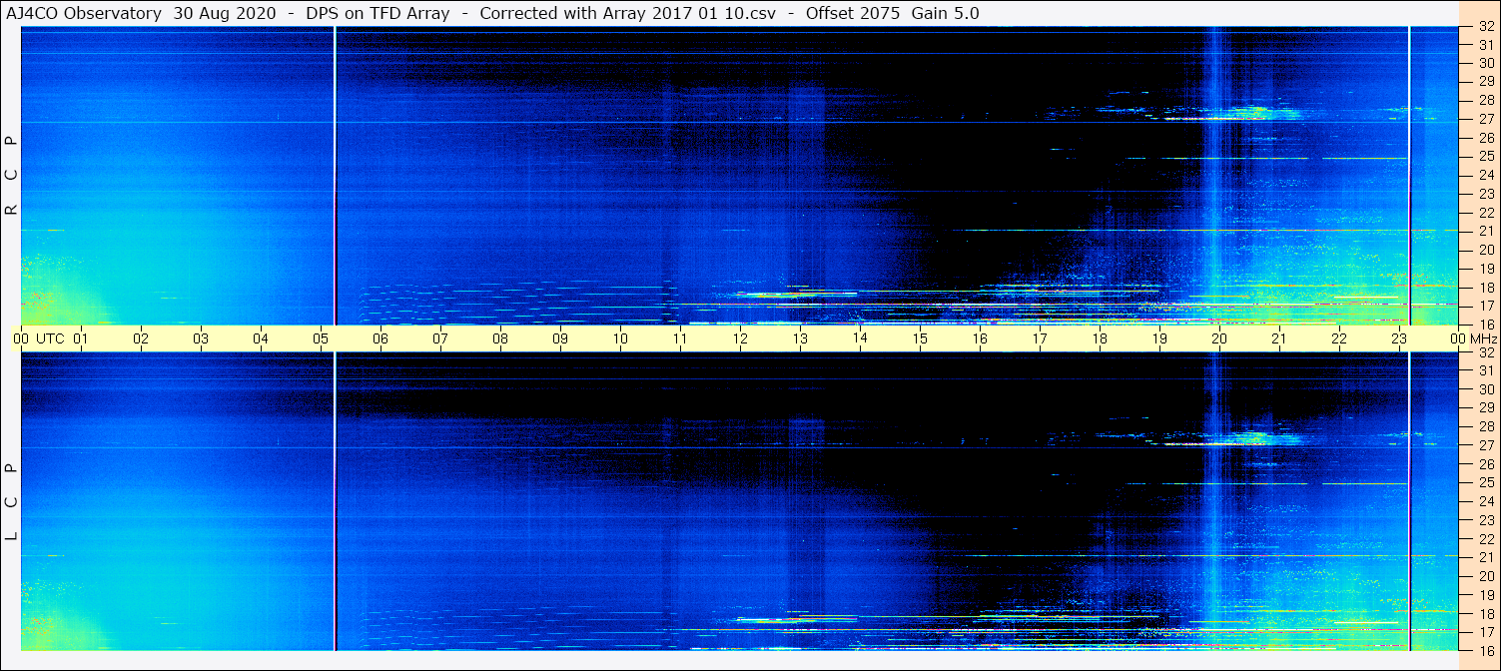Viewport: 1501px width, 671px height.
Task: Click the 12 hour mark on time axis
Action: coord(740,339)
